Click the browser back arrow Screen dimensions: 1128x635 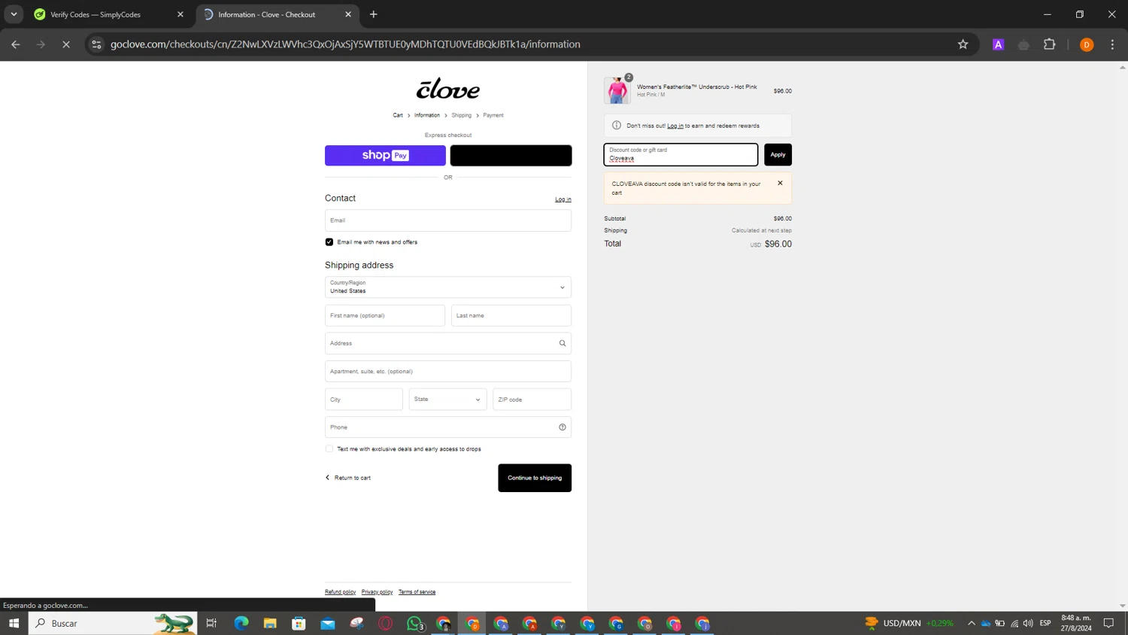pyautogui.click(x=16, y=44)
